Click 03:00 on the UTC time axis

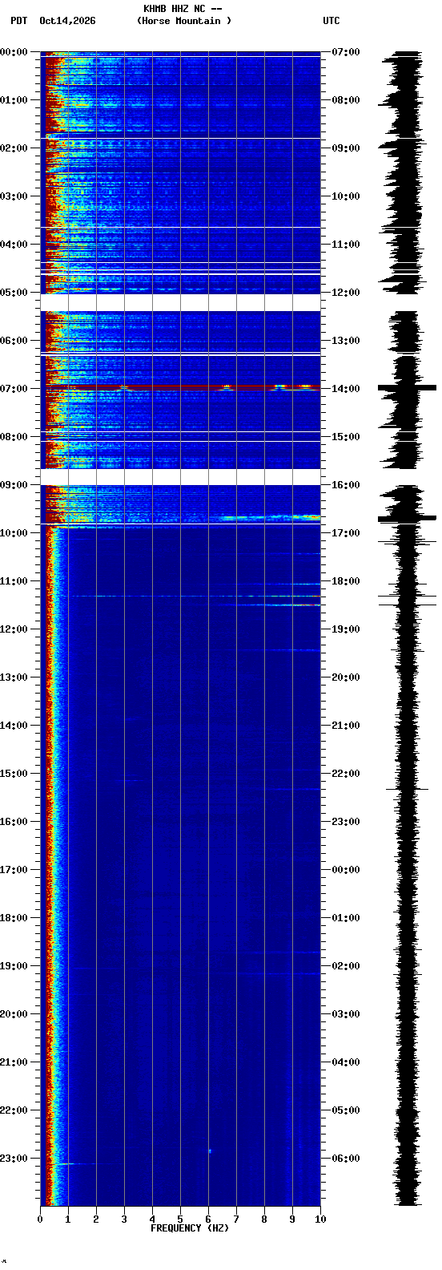coord(346,1014)
